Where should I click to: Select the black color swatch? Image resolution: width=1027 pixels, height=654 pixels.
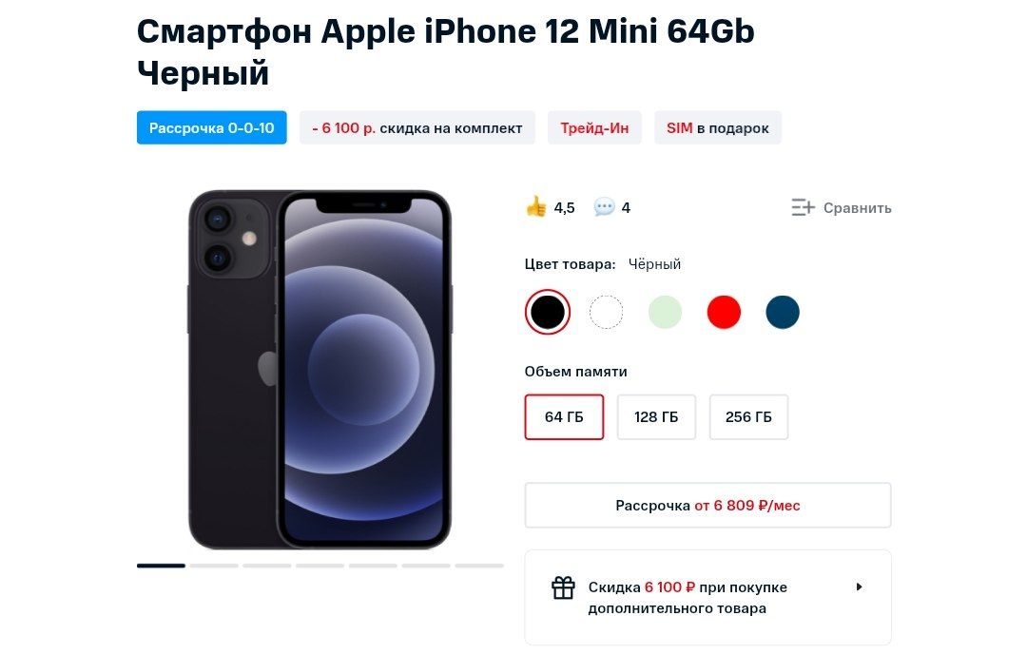548,312
